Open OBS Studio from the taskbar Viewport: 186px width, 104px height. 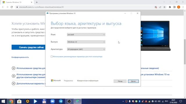tap(69, 101)
